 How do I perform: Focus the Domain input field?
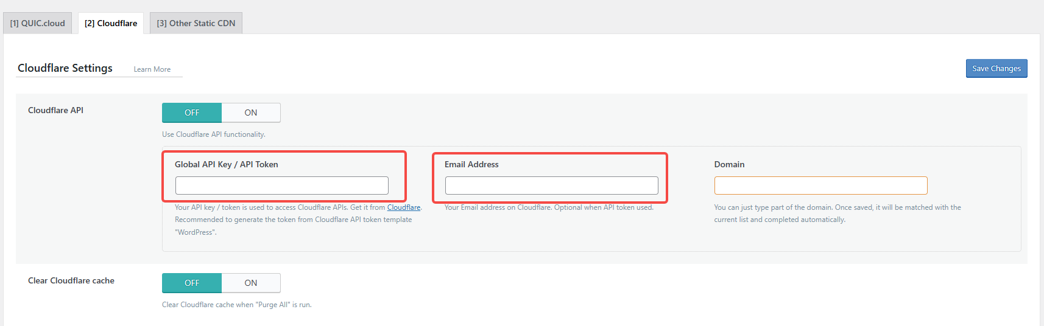820,186
